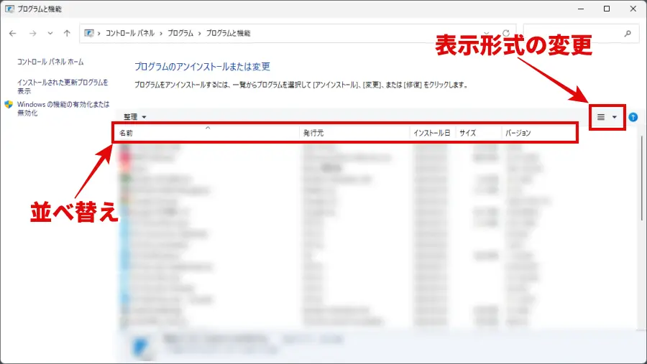Go back with the left arrow
This screenshot has height=364, width=647.
pos(13,34)
